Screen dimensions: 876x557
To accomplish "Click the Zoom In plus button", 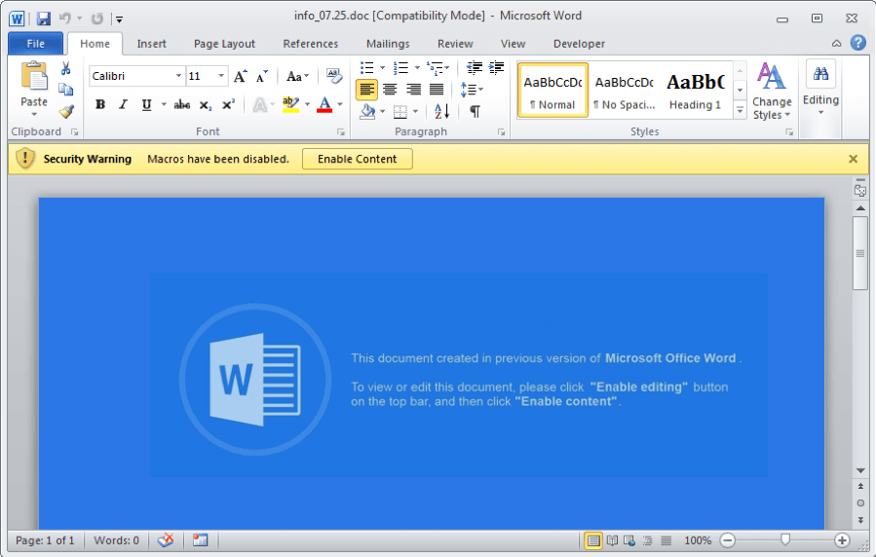I will pyautogui.click(x=842, y=540).
